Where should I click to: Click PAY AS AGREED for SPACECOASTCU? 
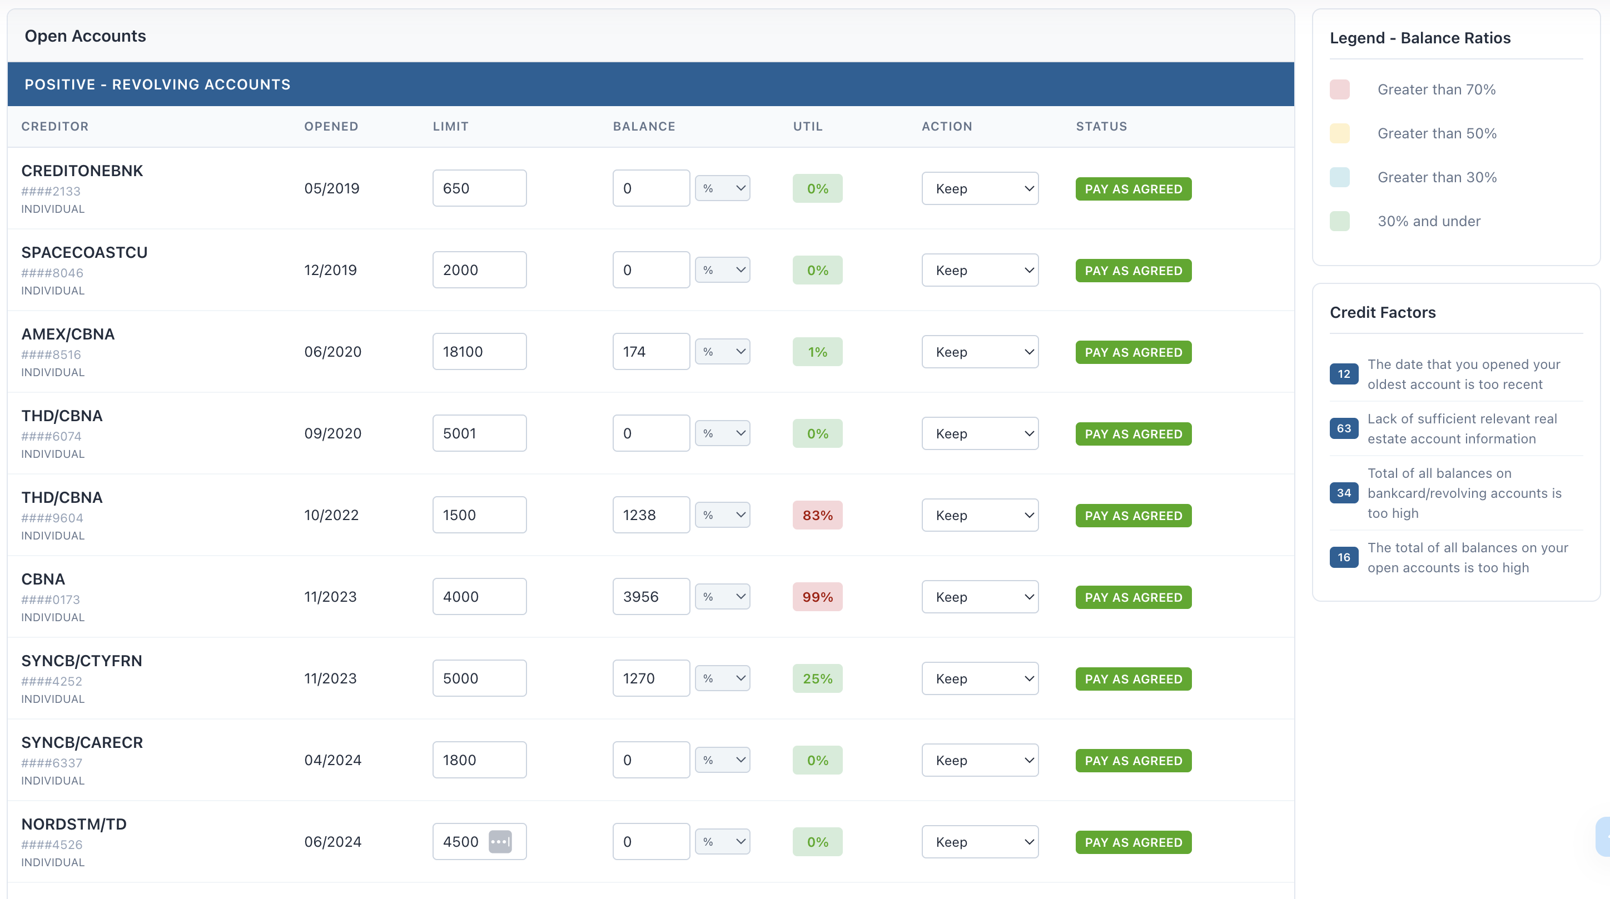(1133, 270)
